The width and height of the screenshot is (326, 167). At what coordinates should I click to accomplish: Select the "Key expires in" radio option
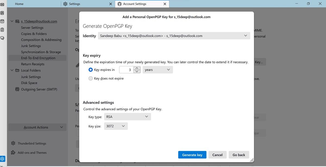pos(91,70)
